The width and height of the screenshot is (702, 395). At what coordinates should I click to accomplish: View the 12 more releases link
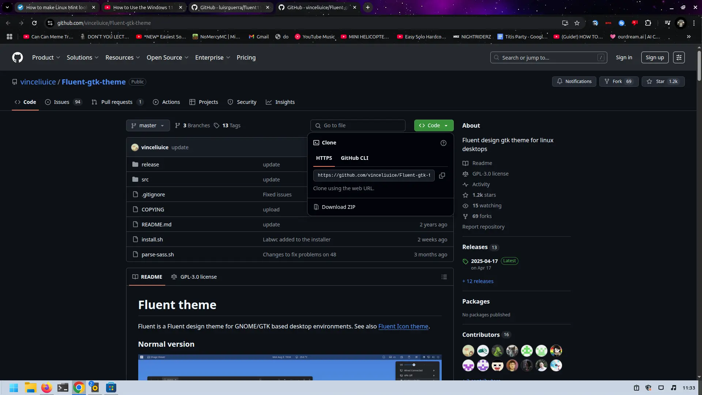pyautogui.click(x=478, y=281)
